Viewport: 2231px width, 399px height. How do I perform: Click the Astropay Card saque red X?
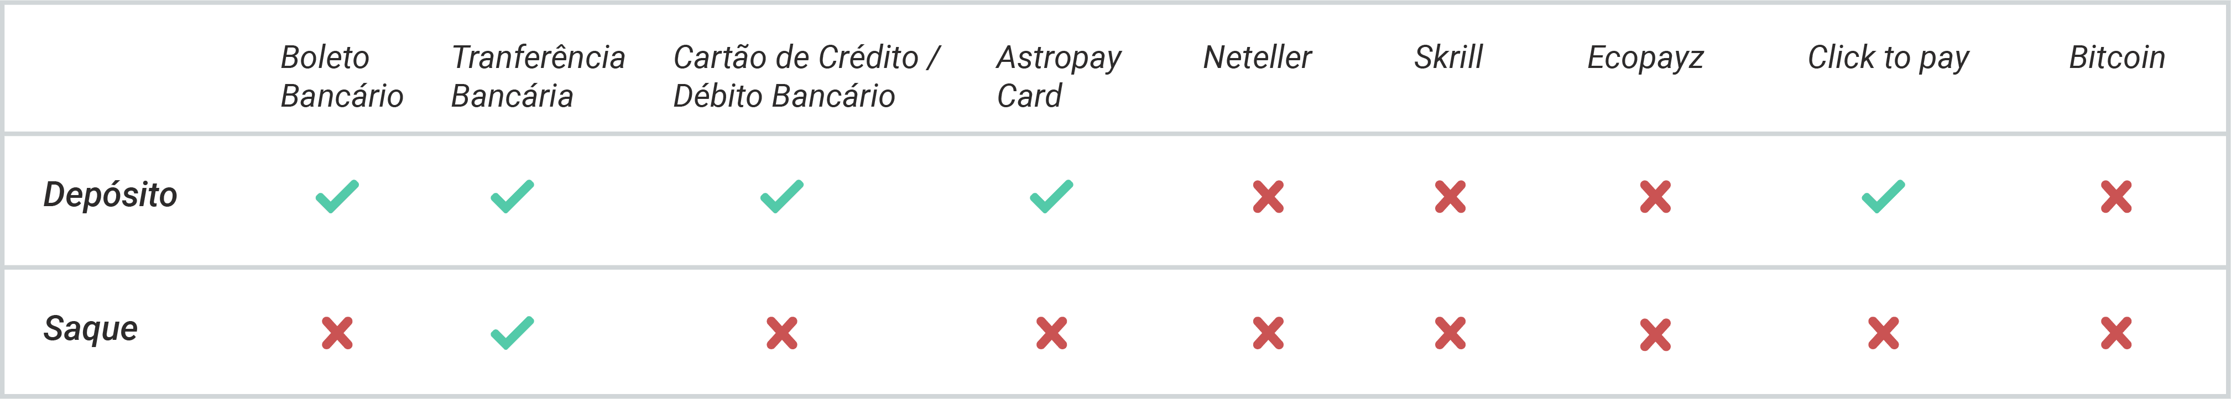[1051, 333]
